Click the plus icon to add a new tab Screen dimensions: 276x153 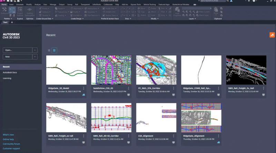[12, 22]
